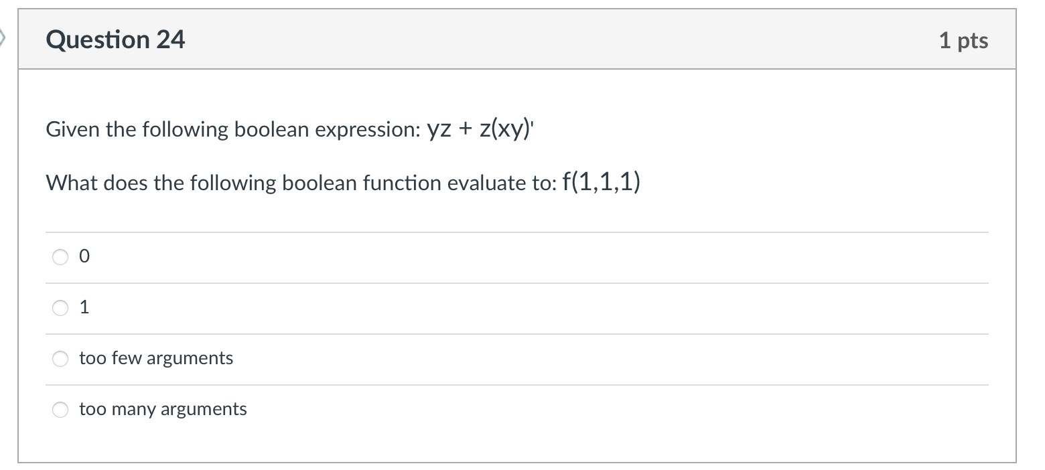This screenshot has width=1045, height=470.
Task: Click the question marker arrow at left edge
Action: tap(3, 40)
